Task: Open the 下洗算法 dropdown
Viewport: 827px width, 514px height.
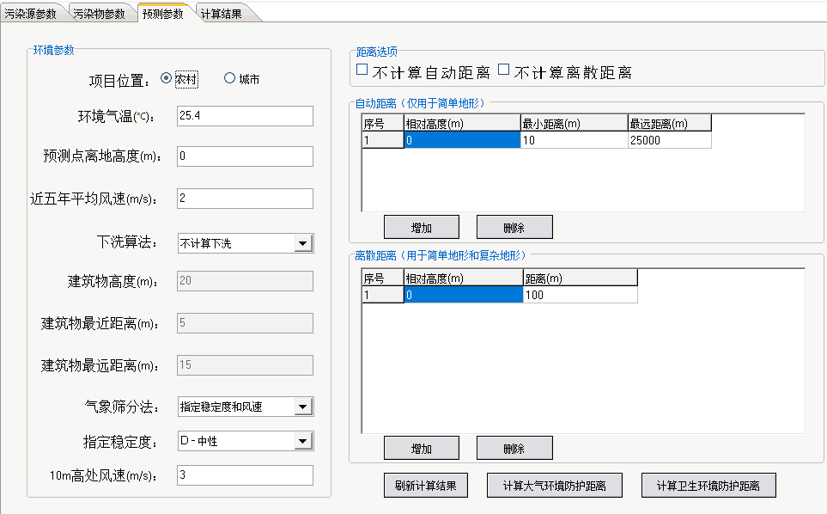Action: point(302,243)
